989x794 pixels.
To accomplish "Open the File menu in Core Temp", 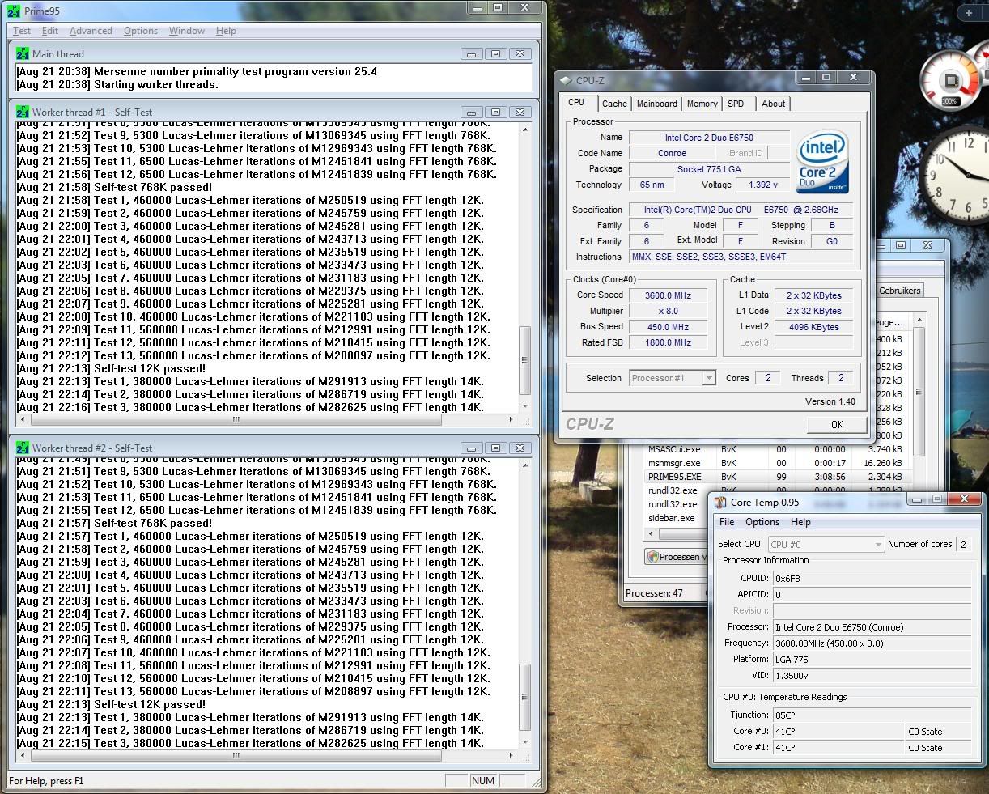I will tap(727, 522).
